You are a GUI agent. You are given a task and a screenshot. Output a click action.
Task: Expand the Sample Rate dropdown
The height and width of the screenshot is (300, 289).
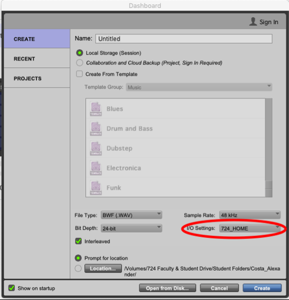pos(249,215)
